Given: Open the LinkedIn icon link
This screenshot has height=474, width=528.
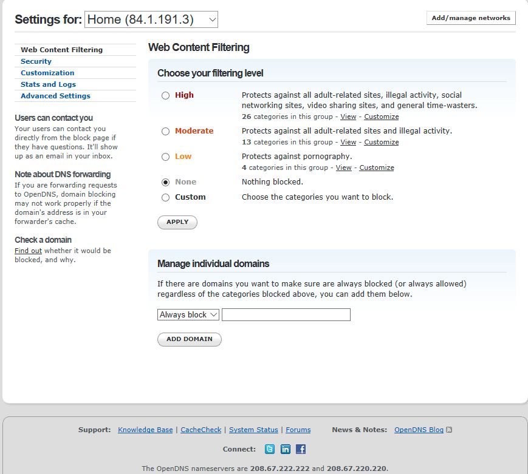Looking at the screenshot, I should (285, 449).
